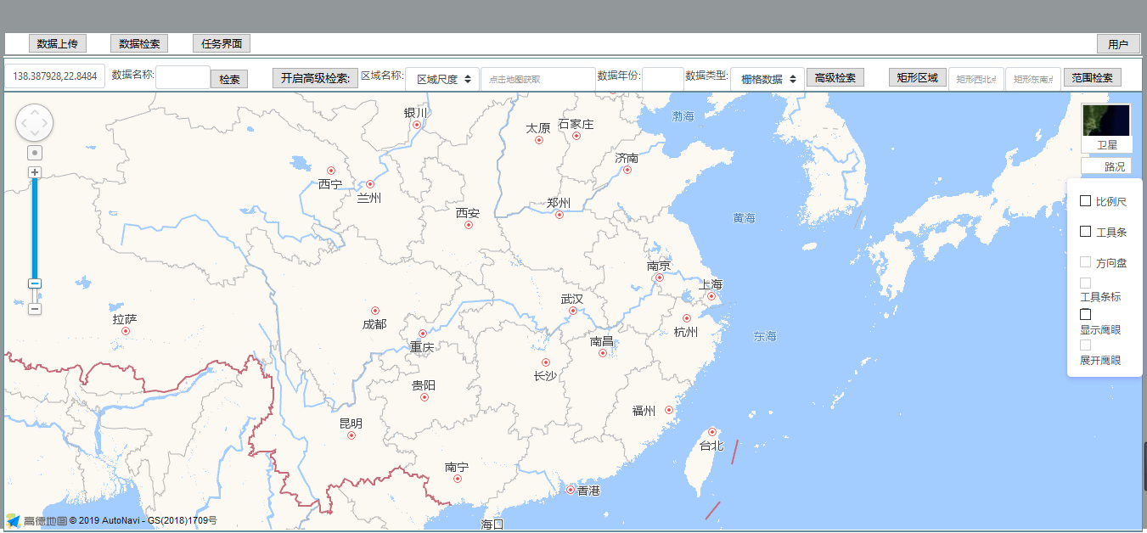Expand the 栅格数据 data type dropdown
The image size is (1147, 533).
pos(767,79)
